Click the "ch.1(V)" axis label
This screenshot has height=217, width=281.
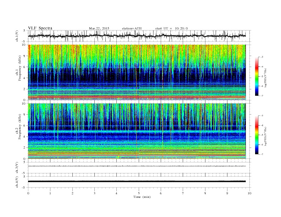(17, 36)
